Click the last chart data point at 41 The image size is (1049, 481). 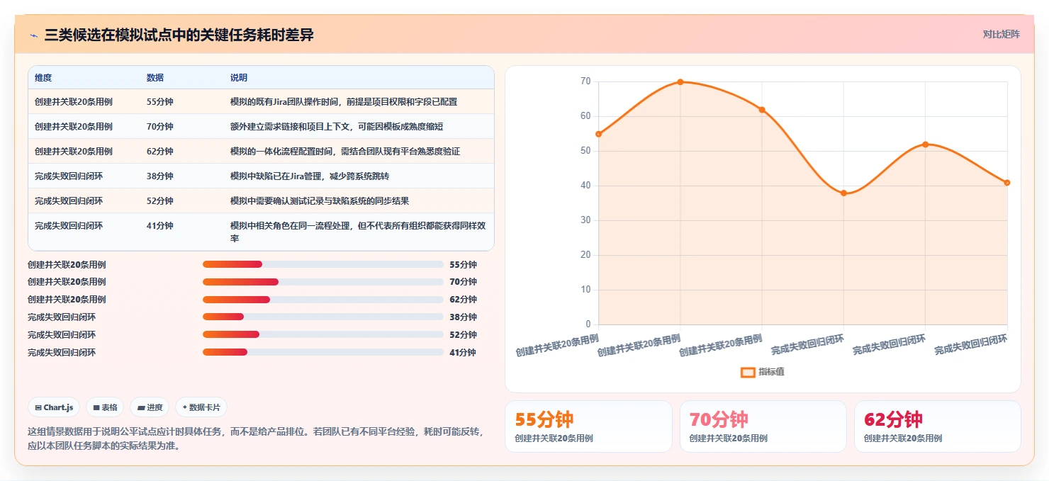1007,183
